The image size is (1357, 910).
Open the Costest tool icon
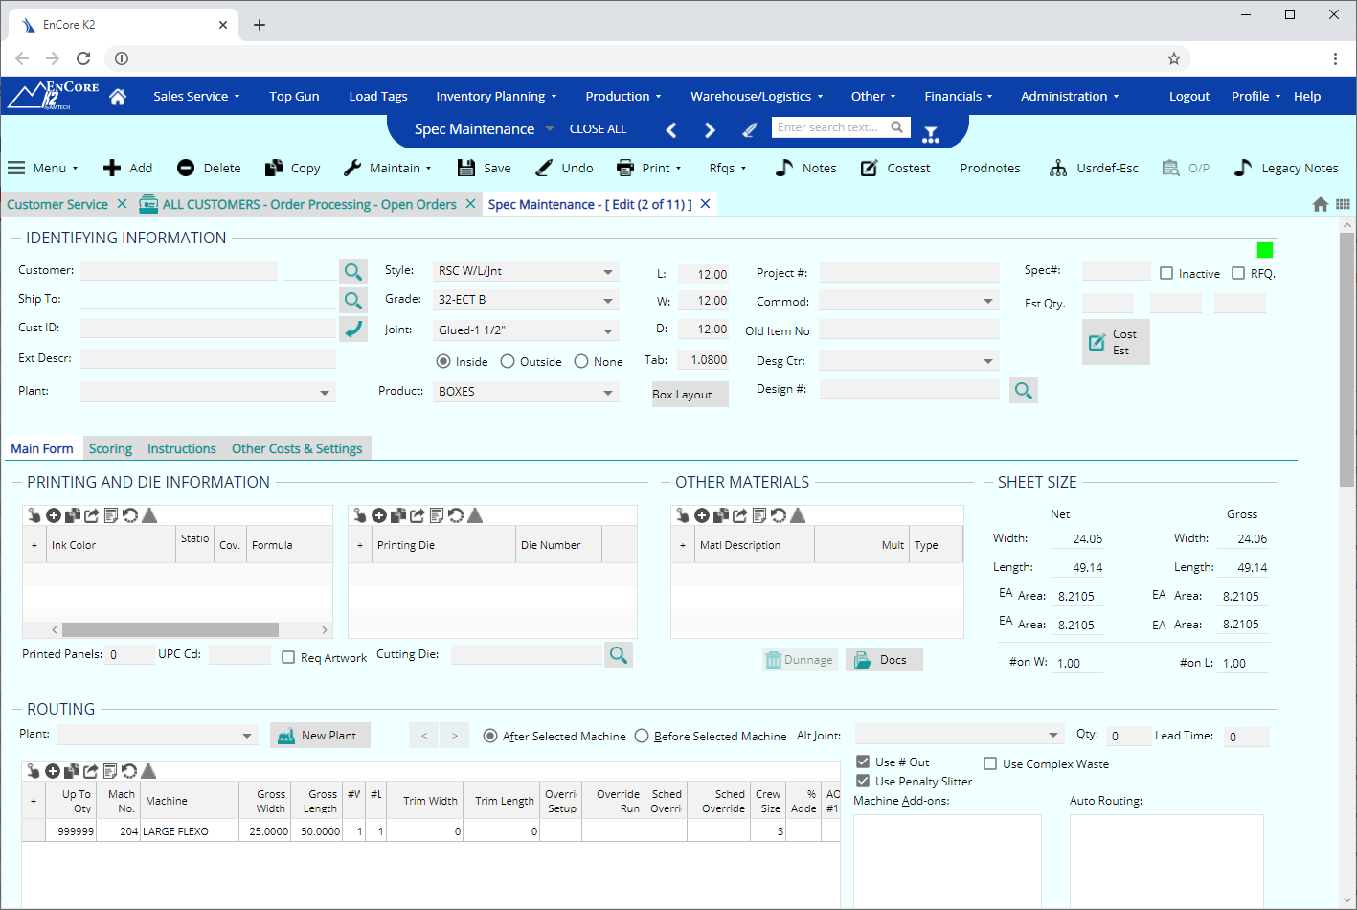pyautogui.click(x=869, y=168)
